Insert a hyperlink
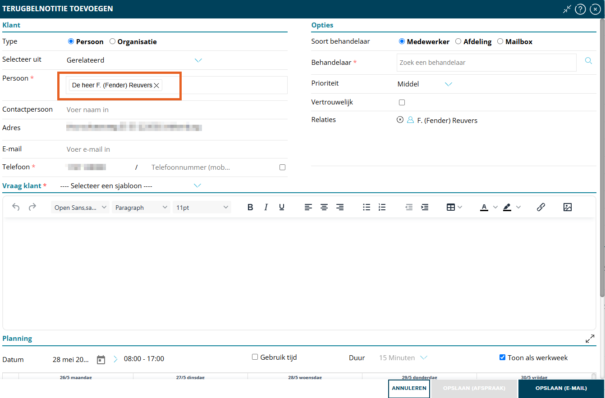This screenshot has height=398, width=605. pos(541,207)
